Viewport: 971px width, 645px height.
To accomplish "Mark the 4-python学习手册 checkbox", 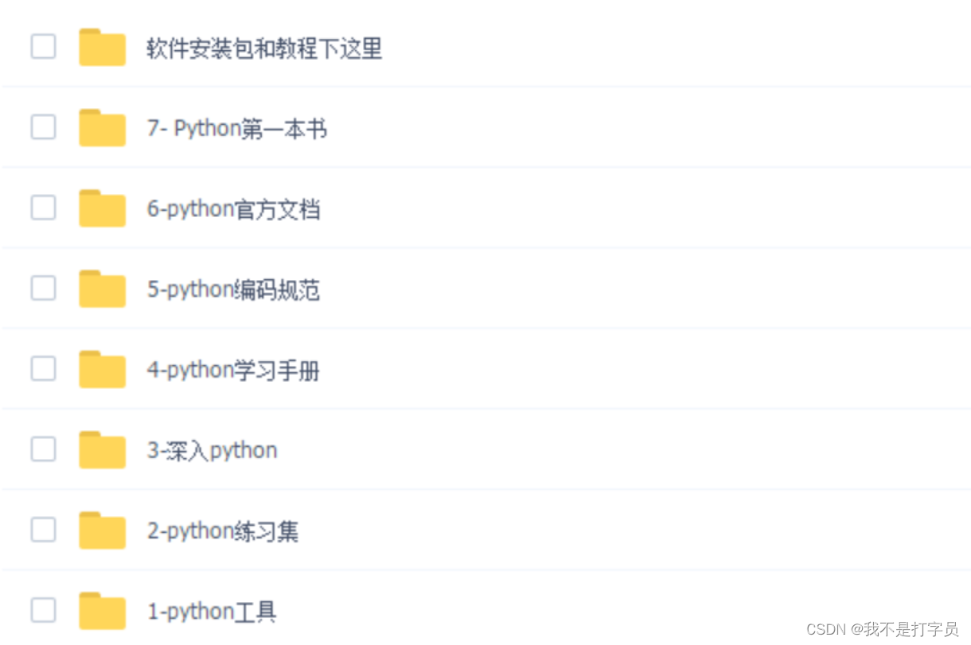I will click(43, 368).
